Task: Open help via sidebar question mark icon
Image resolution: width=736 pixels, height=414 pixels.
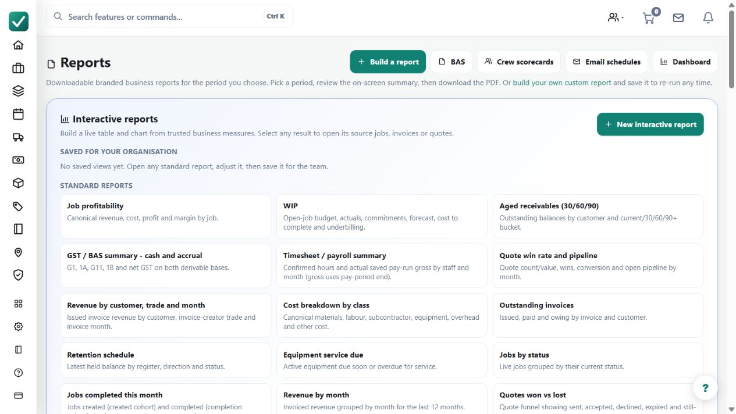Action: tap(18, 373)
